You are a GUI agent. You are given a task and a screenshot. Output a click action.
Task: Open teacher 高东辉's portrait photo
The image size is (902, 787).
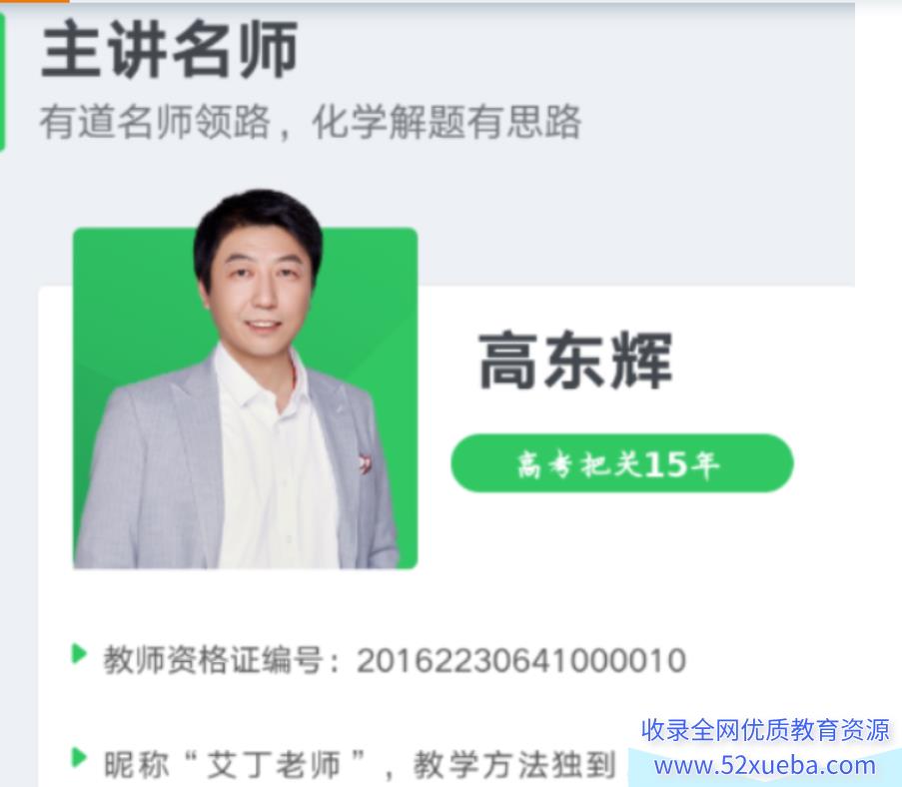click(x=246, y=380)
